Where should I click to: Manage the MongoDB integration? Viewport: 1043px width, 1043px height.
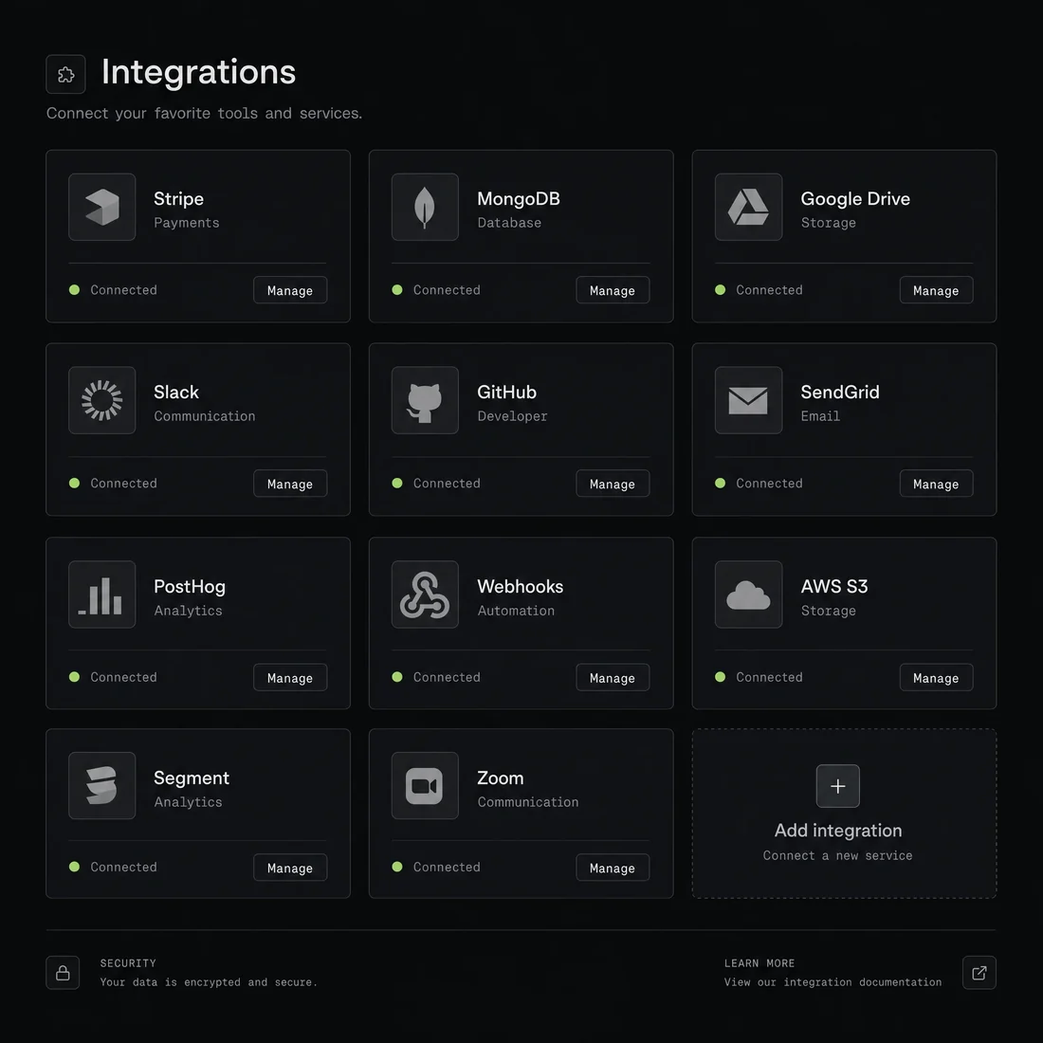[x=613, y=290]
